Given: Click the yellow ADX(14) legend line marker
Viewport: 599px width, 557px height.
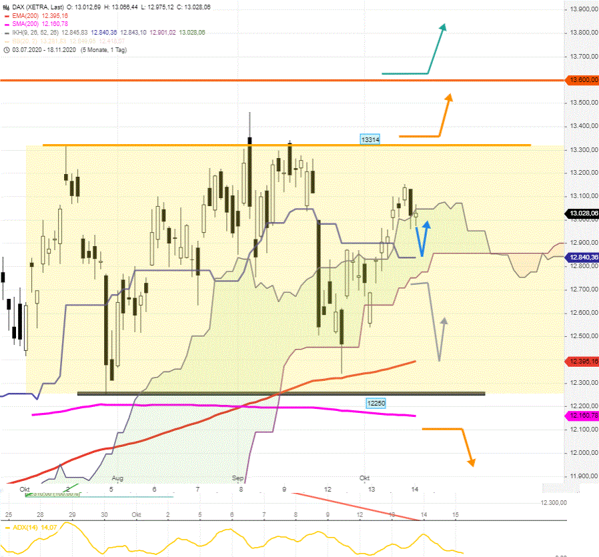Looking at the screenshot, I should click(x=7, y=528).
